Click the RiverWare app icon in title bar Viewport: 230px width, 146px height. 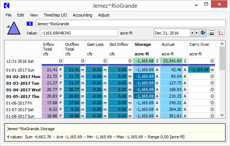(x=7, y=6)
